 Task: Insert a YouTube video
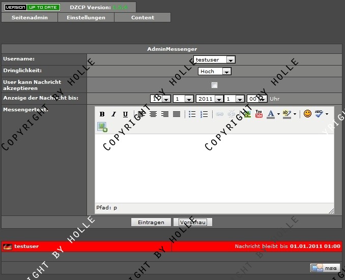(x=259, y=114)
